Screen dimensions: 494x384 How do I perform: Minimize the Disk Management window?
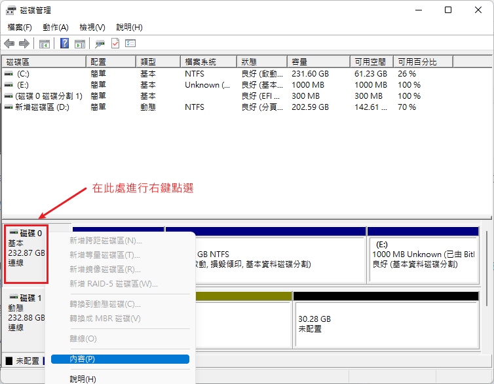(x=419, y=10)
